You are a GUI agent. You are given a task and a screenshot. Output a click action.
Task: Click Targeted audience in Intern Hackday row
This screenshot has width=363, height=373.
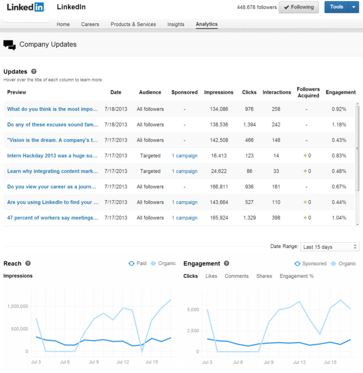click(150, 155)
